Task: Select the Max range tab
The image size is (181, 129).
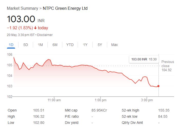Action: (114, 45)
